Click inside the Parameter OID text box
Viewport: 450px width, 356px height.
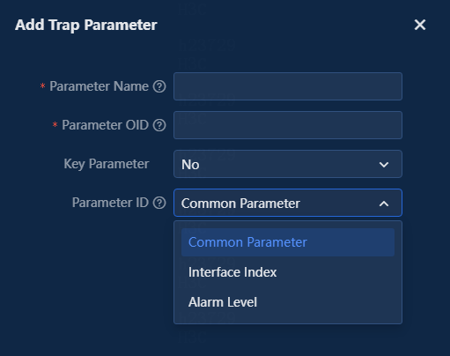288,125
